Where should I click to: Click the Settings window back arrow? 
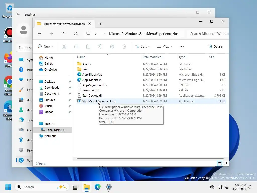coord(18,14)
